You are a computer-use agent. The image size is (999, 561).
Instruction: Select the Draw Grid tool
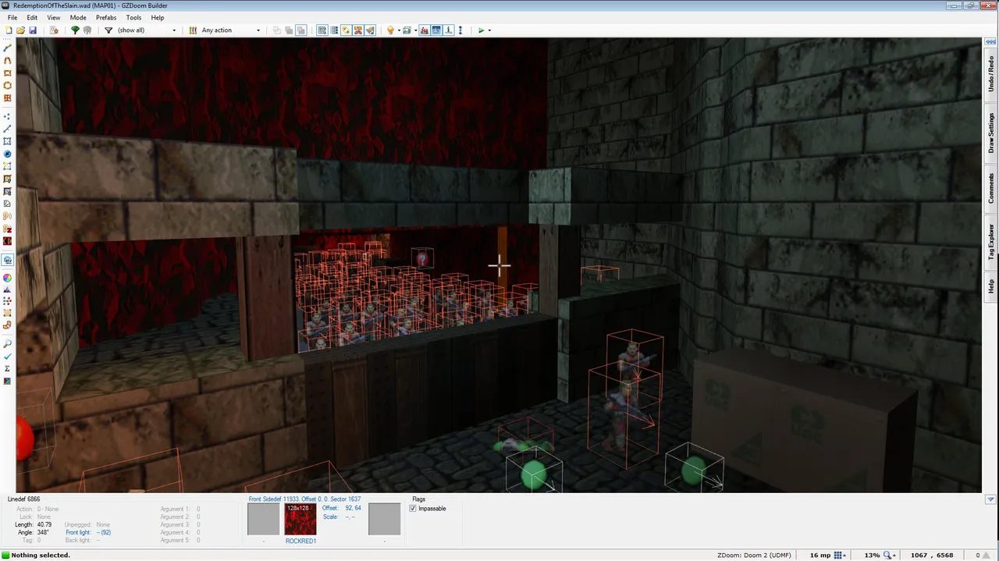(x=8, y=98)
